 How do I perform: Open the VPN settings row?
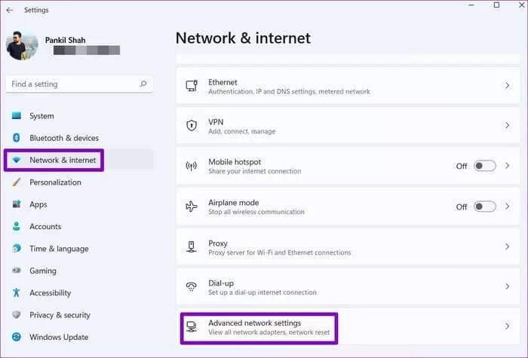pos(348,126)
